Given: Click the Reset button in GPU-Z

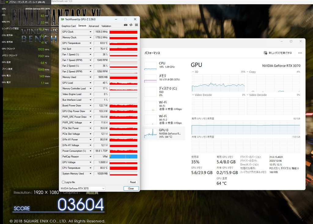Looking at the screenshot, I should point(133,182).
